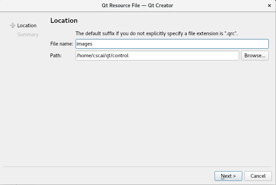Cancel the resource file wizard
Screen dimensions: 276x185
click(x=258, y=176)
